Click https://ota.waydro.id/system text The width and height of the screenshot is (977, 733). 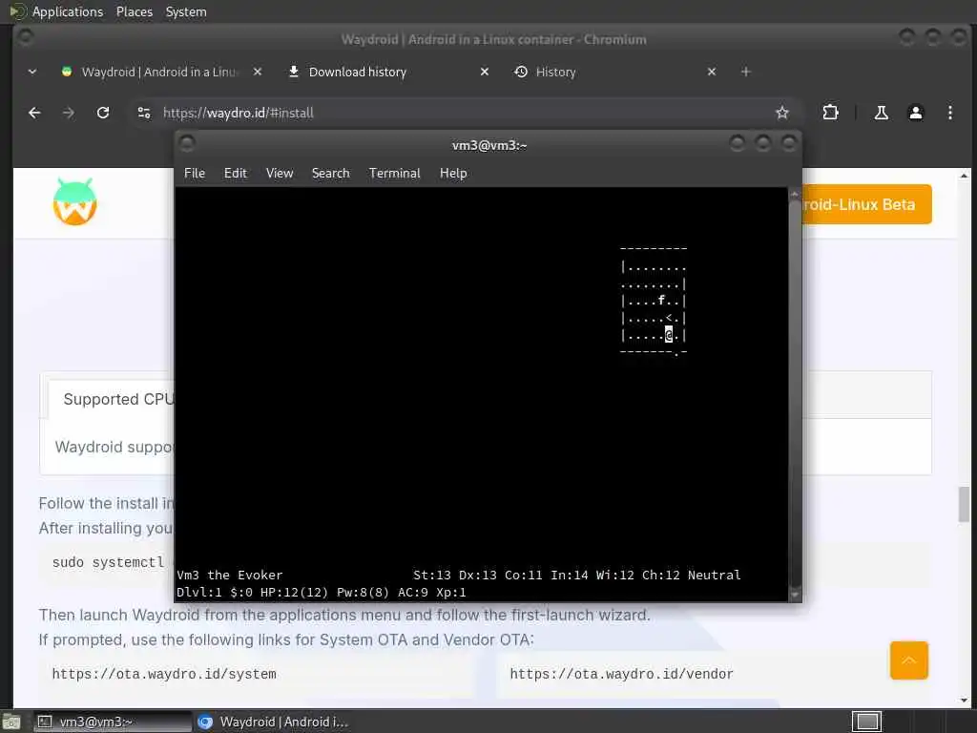click(x=164, y=674)
